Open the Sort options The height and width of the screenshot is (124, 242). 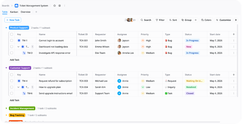[x=173, y=20]
